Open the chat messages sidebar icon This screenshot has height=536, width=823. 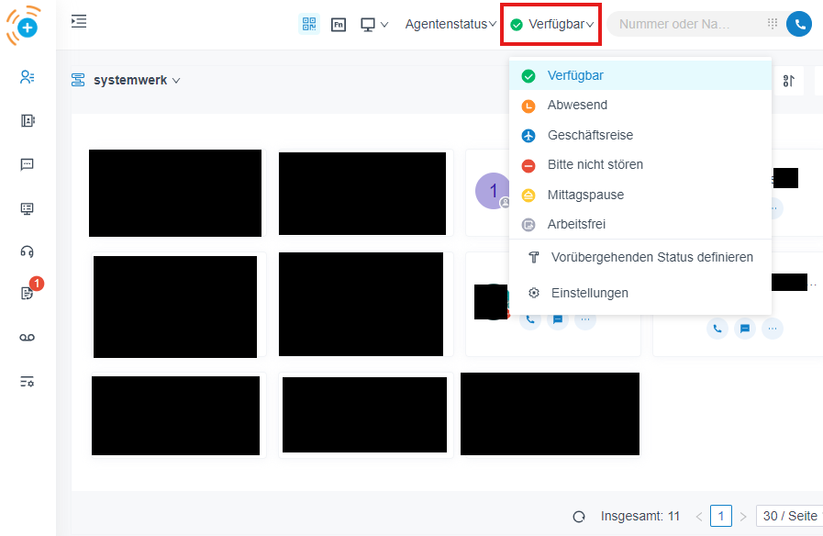point(28,164)
